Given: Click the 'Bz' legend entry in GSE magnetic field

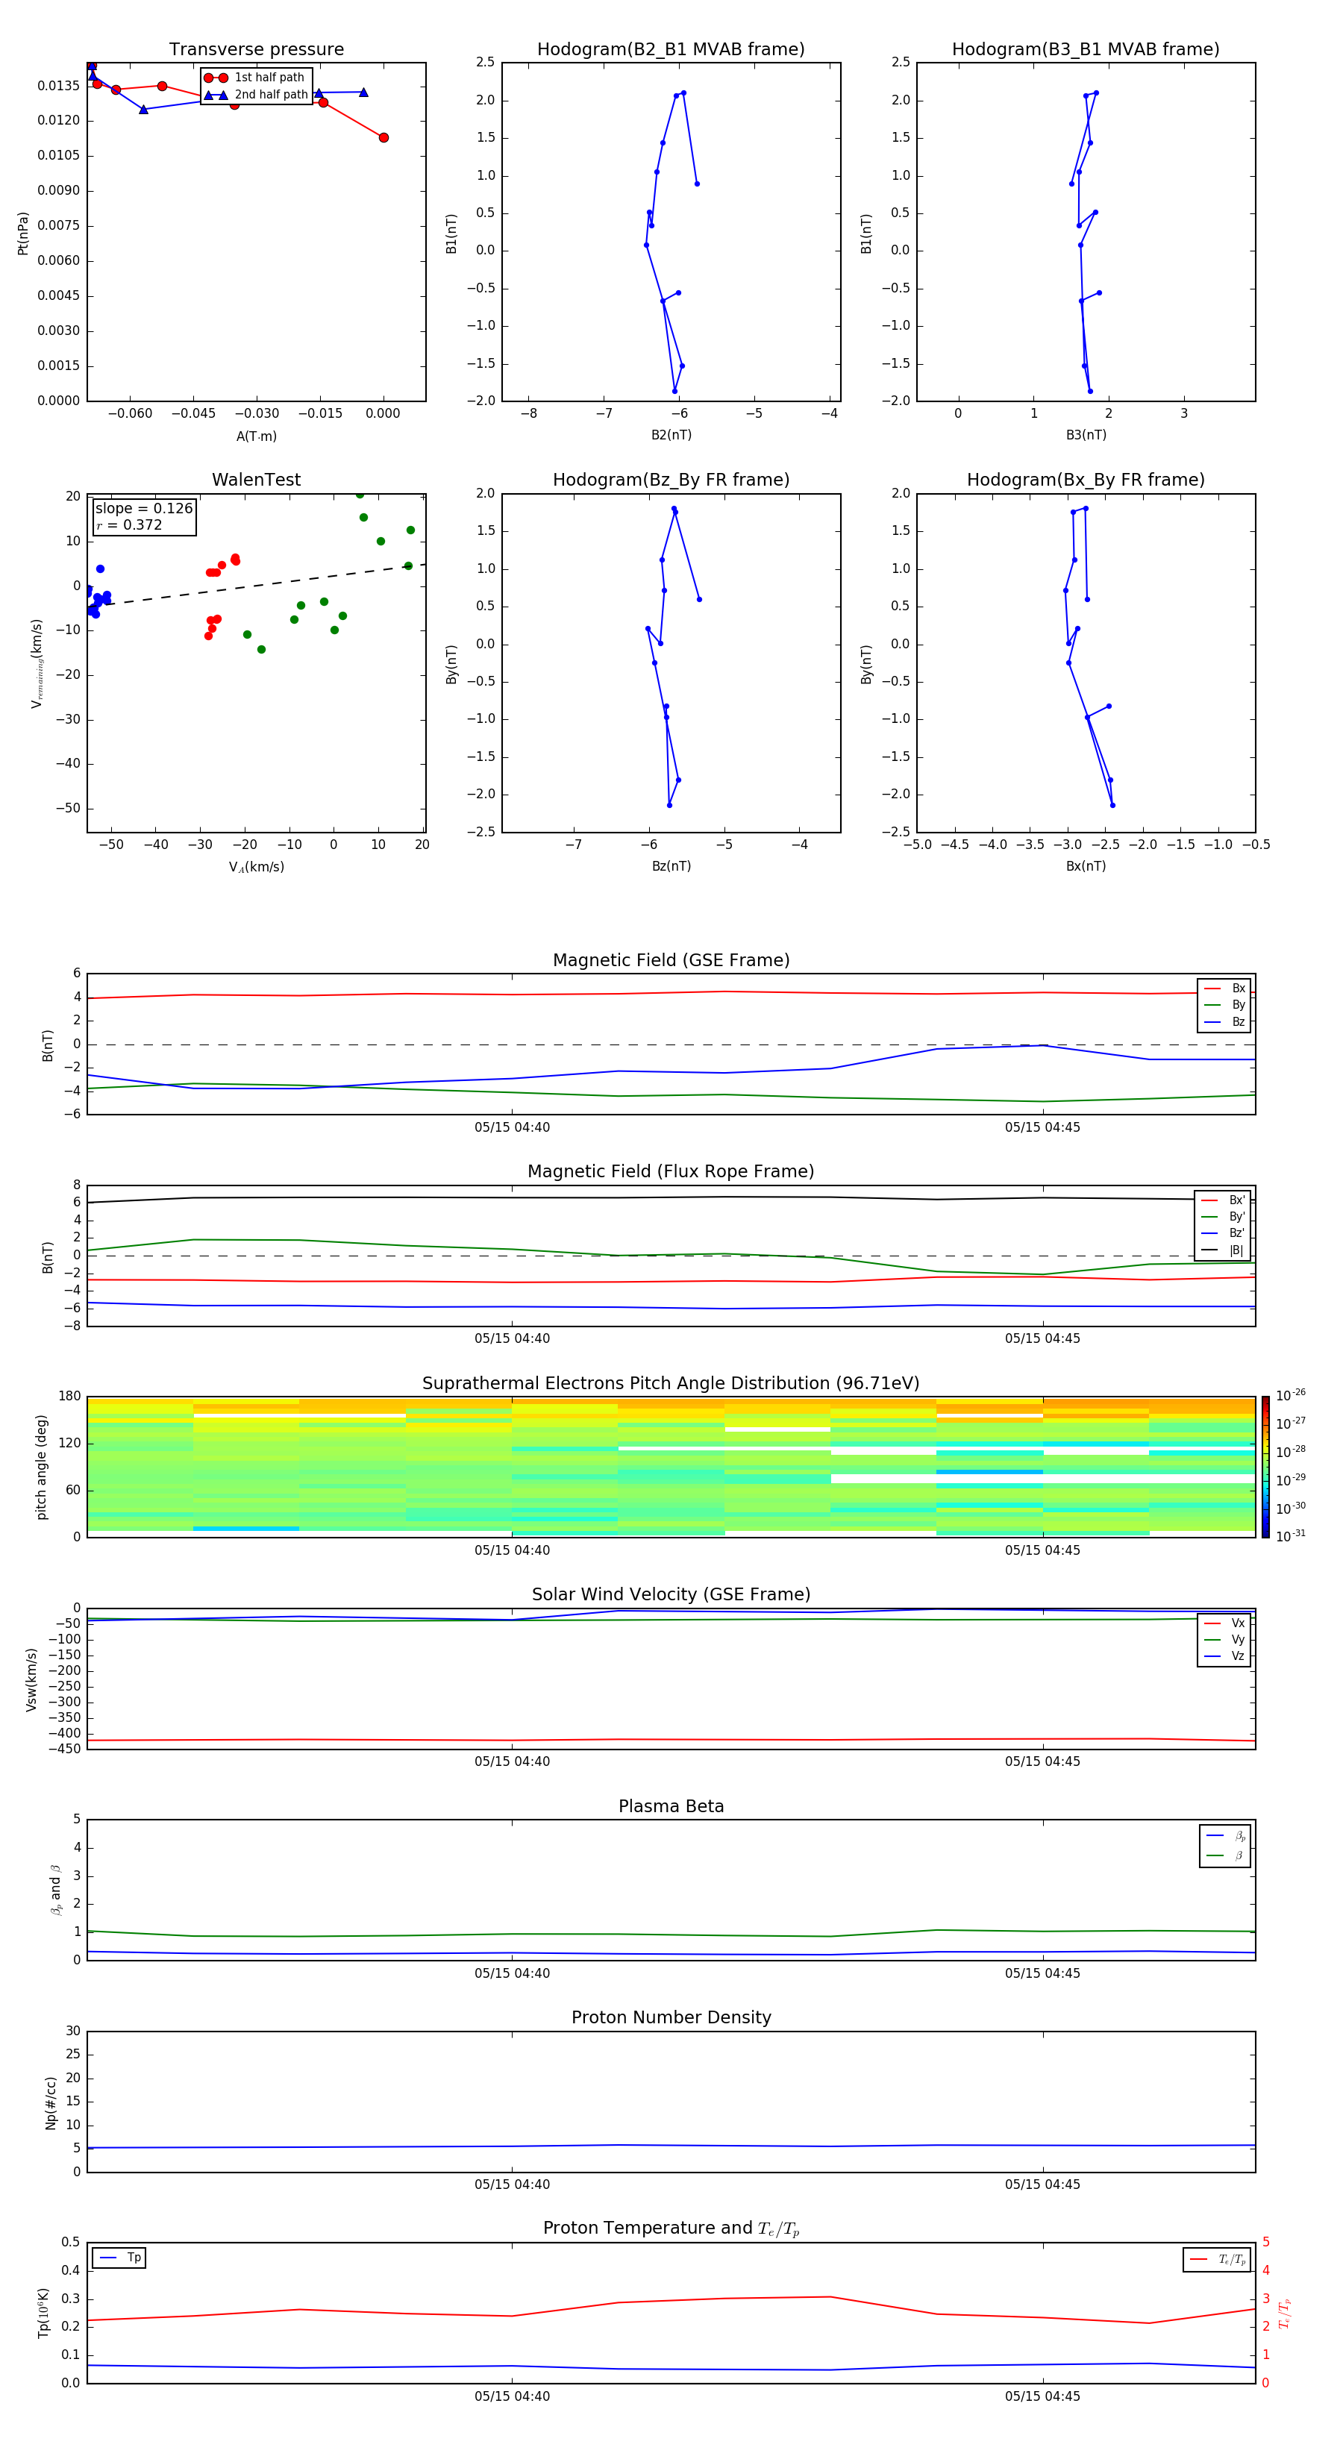Looking at the screenshot, I should 1224,1021.
